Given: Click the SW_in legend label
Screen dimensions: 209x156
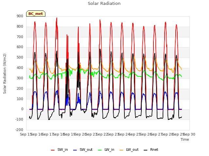Looking at the screenshot, I should 62,149.
